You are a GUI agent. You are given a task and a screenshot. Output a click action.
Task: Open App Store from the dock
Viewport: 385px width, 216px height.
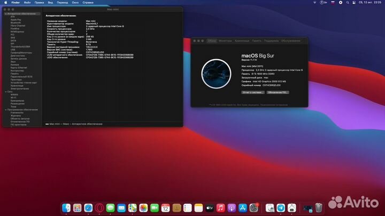243,207
